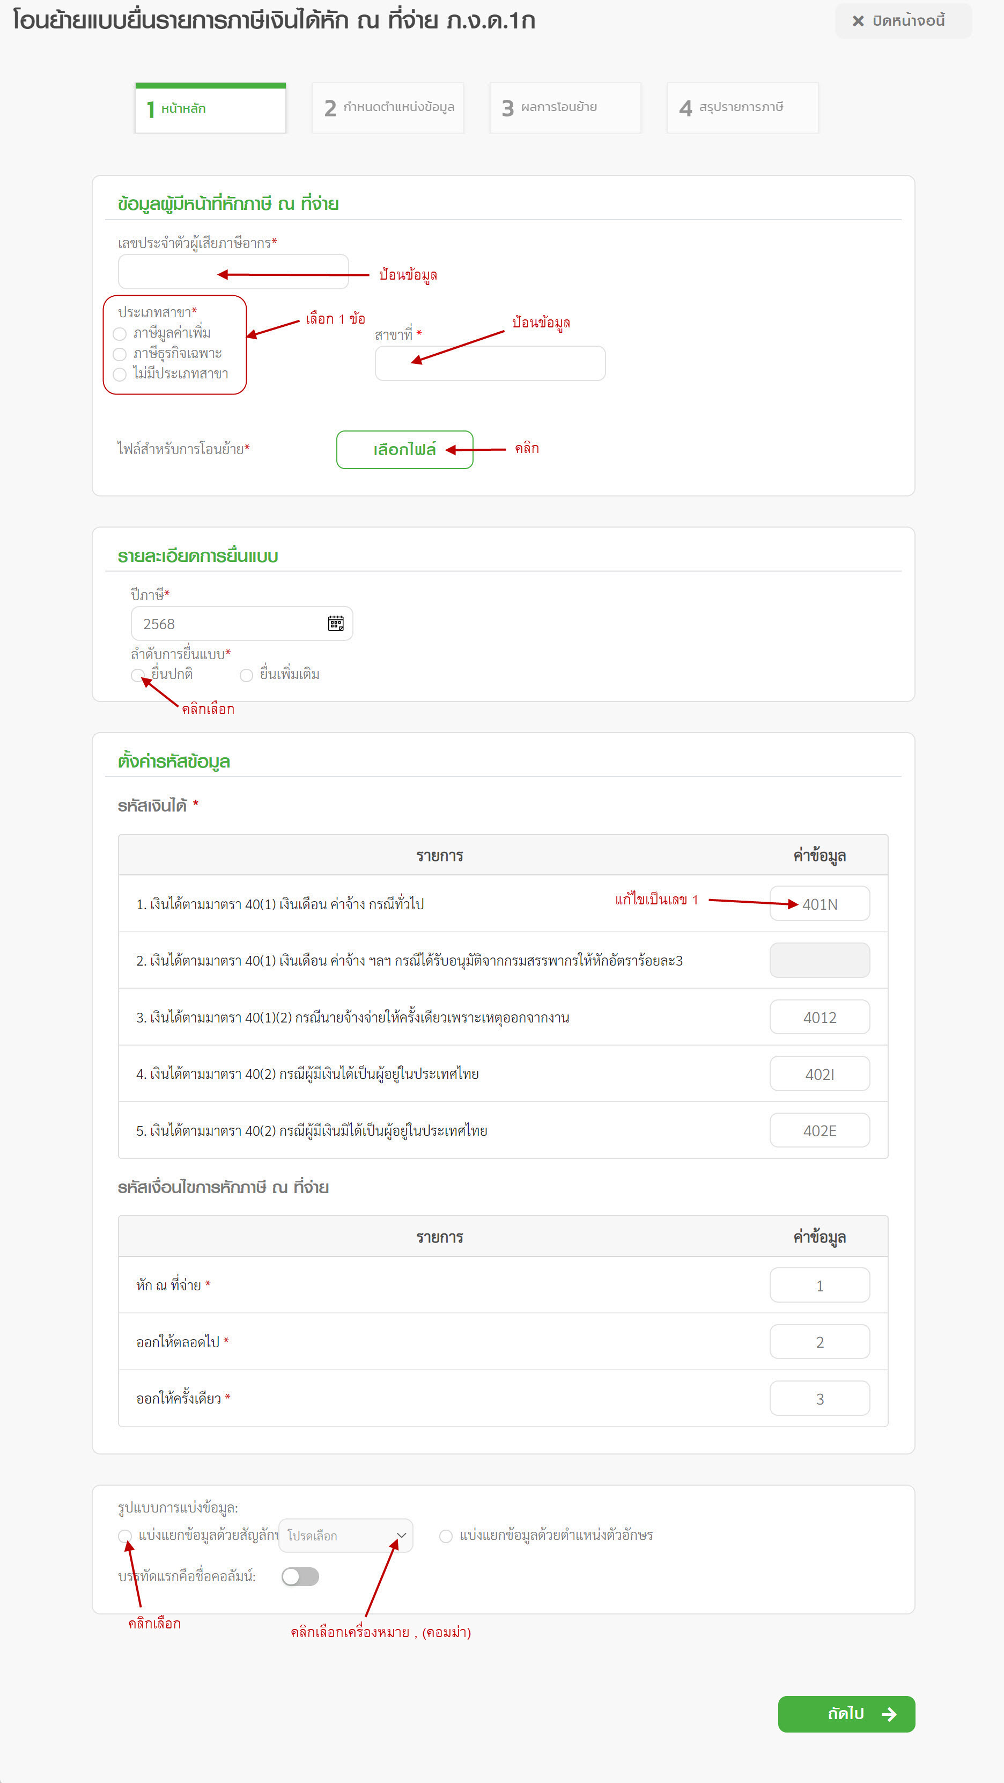Viewport: 1004px width, 1783px height.
Task: Select the ภาษีมูลค่าเพิ่ม branch type radio
Action: [x=120, y=334]
